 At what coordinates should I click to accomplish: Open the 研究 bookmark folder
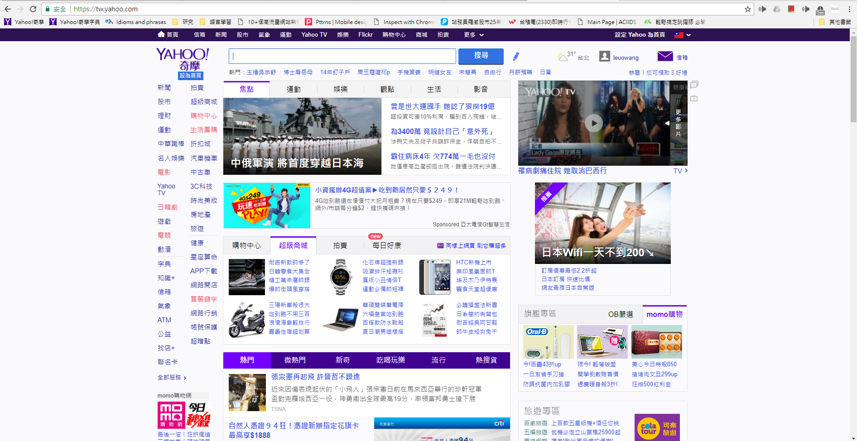click(x=183, y=22)
